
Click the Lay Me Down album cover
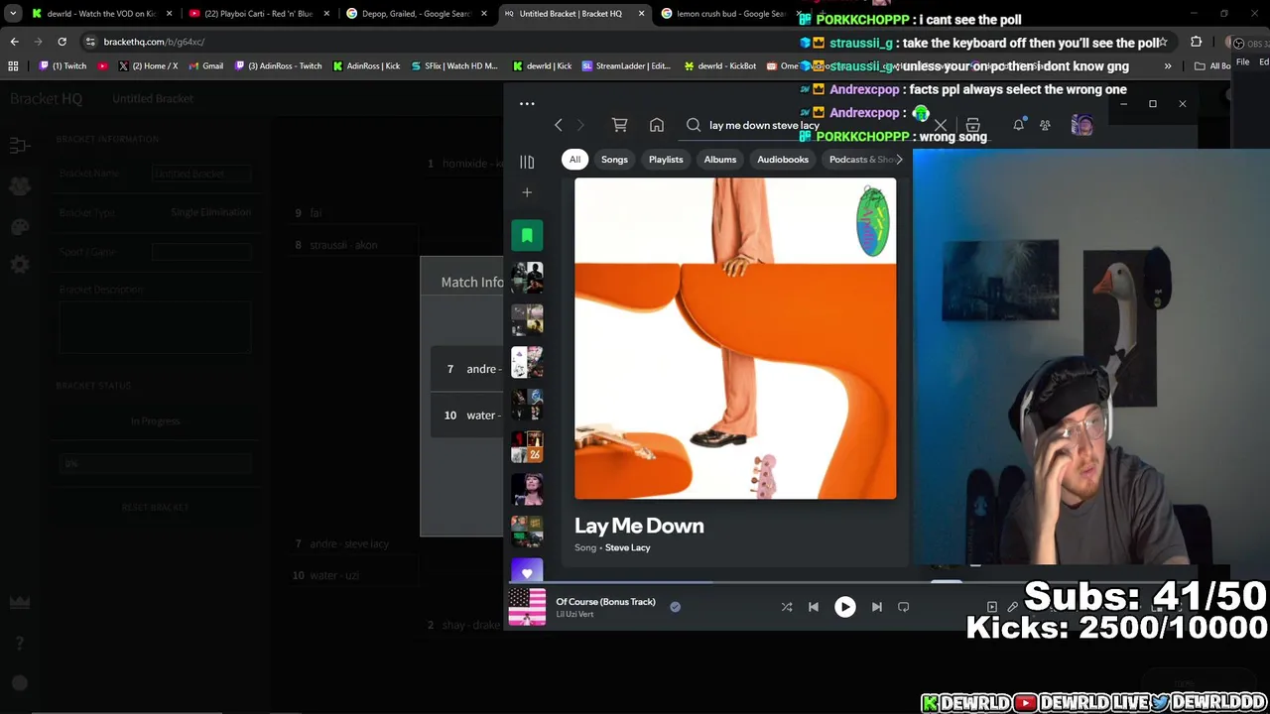[735, 338]
